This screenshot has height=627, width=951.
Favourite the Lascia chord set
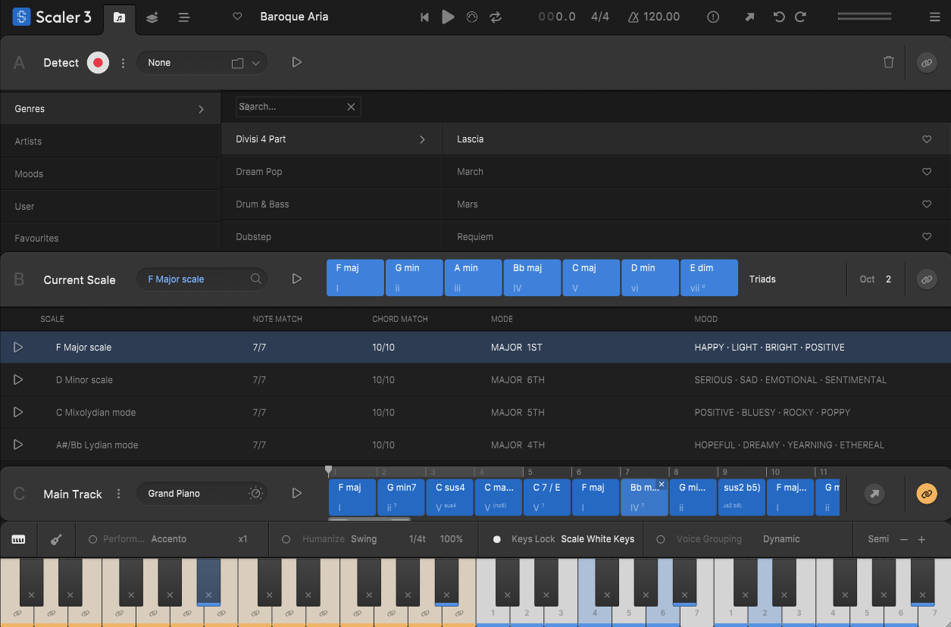[x=926, y=139]
